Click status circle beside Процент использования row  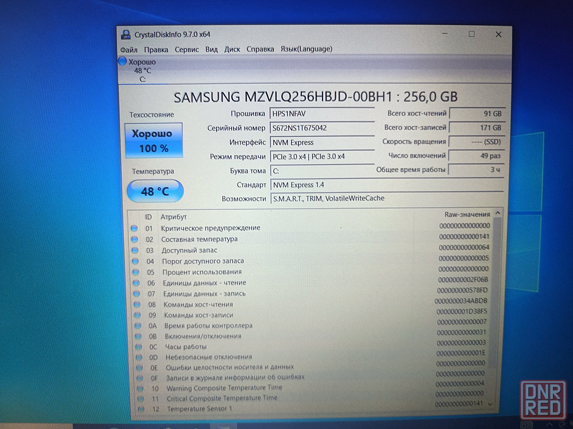coord(135,272)
